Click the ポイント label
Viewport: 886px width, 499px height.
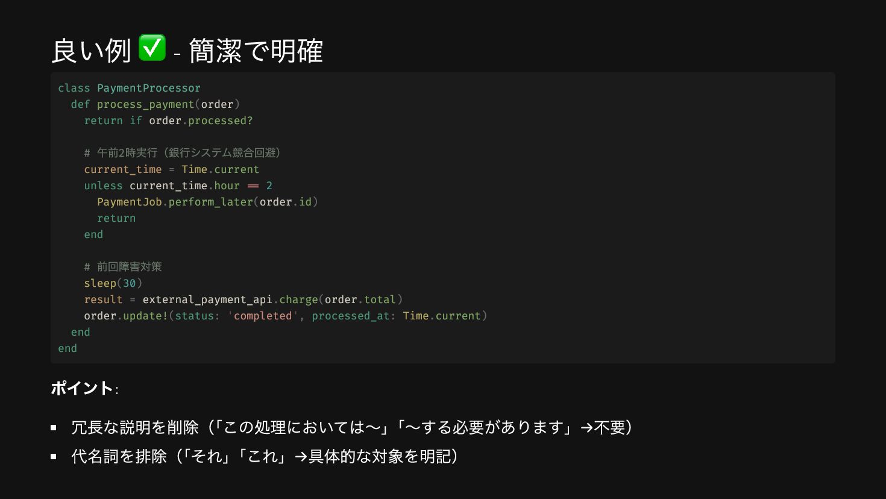[82, 388]
